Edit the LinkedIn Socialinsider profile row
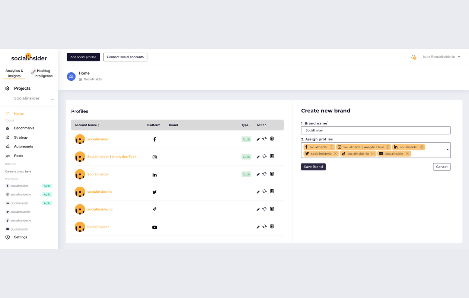 tap(258, 174)
